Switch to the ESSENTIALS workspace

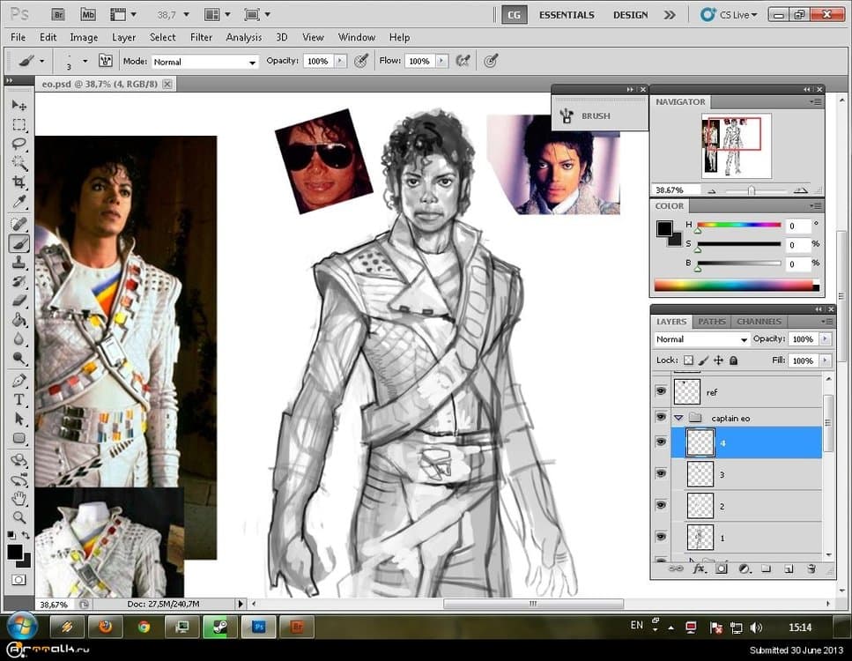(567, 15)
